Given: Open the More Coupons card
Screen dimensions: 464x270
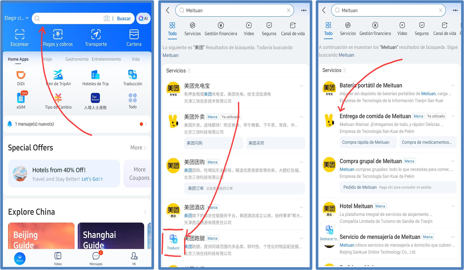Looking at the screenshot, I should pos(138,173).
